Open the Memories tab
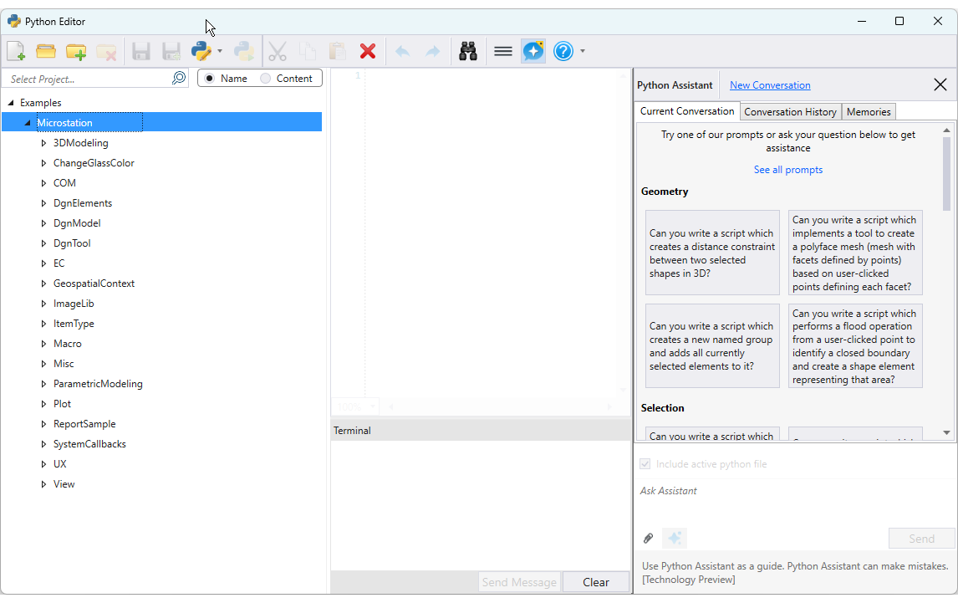 869,112
